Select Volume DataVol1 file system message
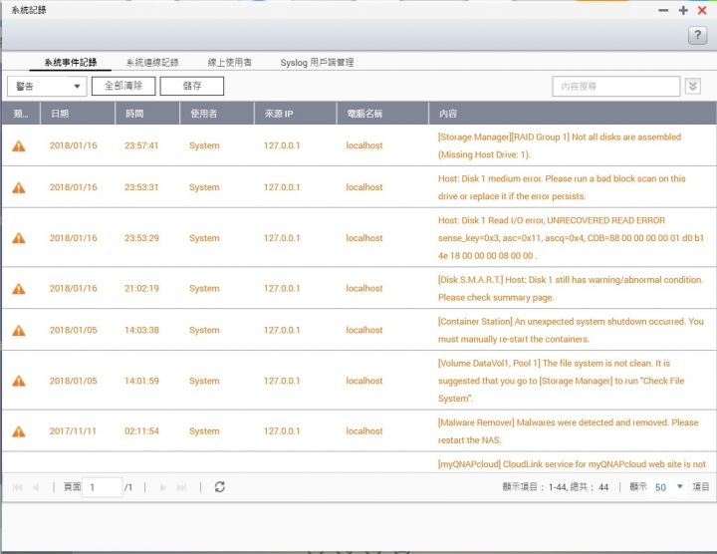 [561, 381]
